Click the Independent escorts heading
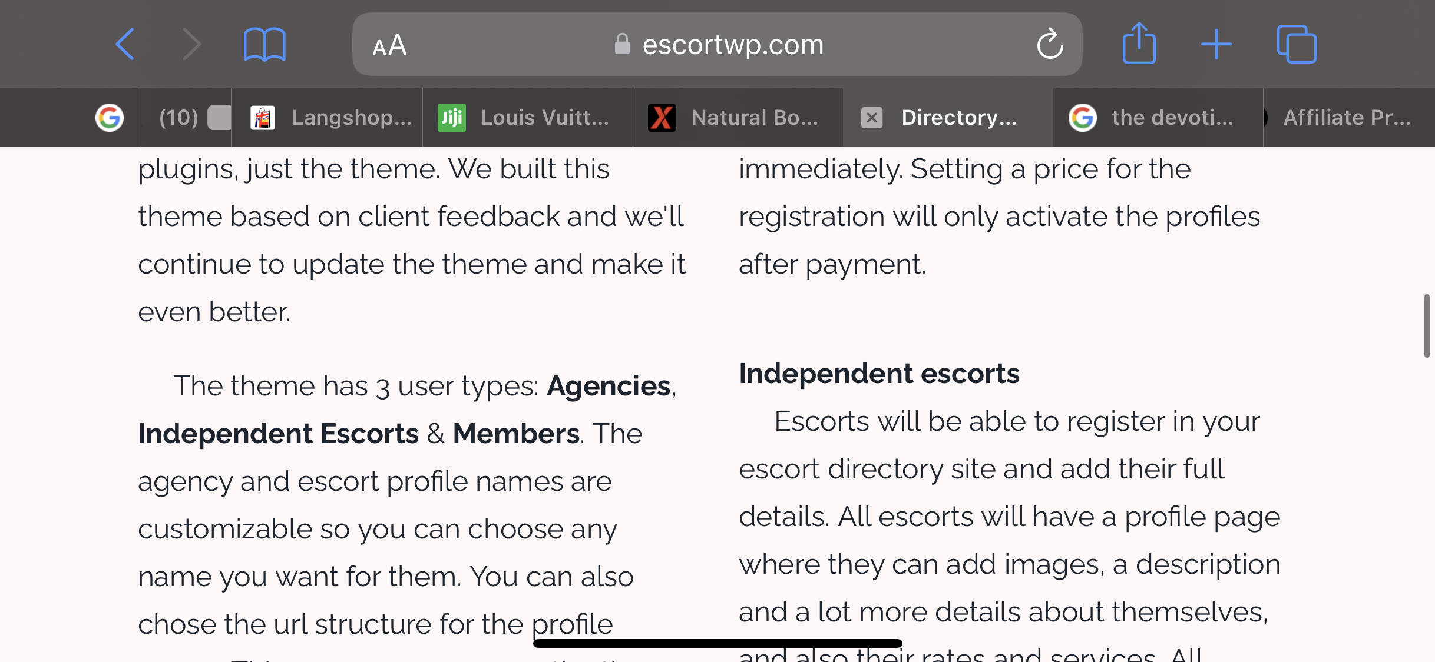Viewport: 1435px width, 662px height. tap(879, 374)
